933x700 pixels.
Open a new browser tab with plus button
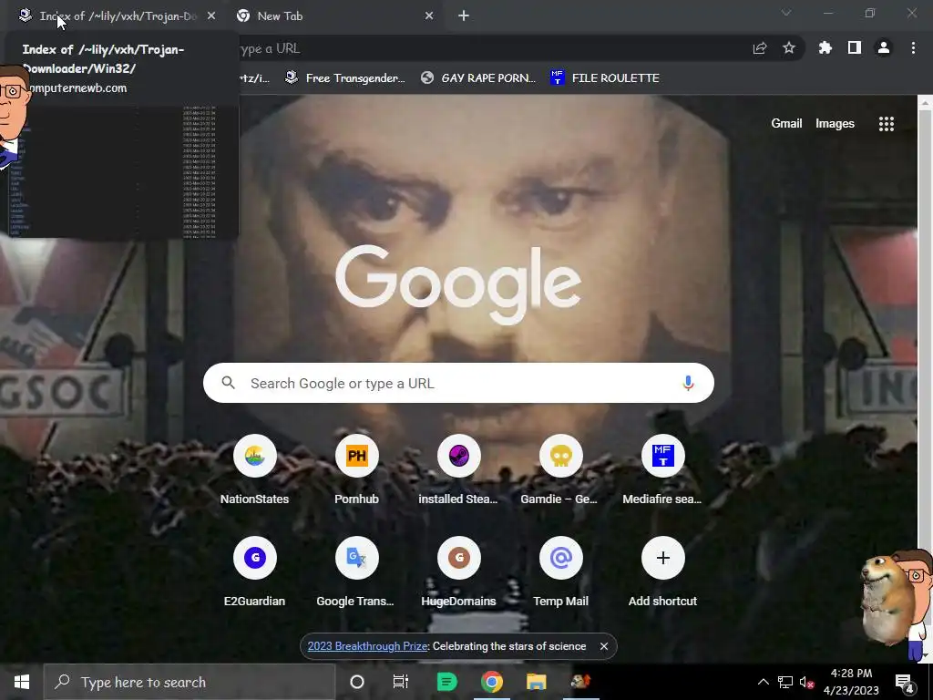coord(464,16)
